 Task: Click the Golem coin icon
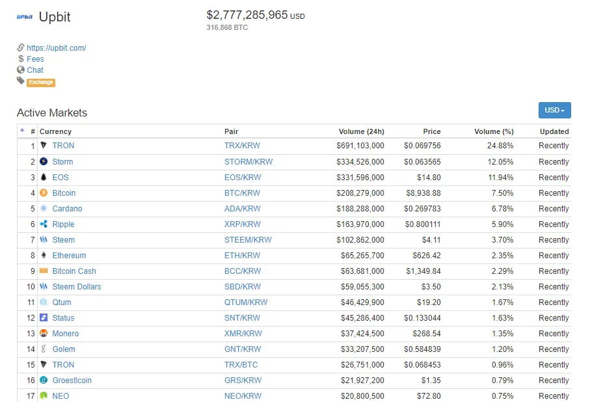[44, 349]
